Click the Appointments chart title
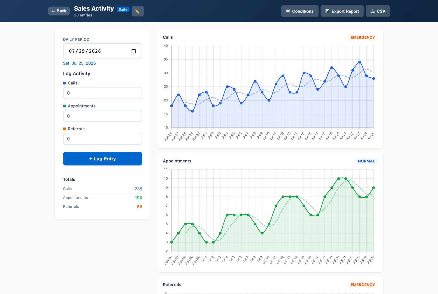Viewport: 438px width, 294px height. [177, 161]
